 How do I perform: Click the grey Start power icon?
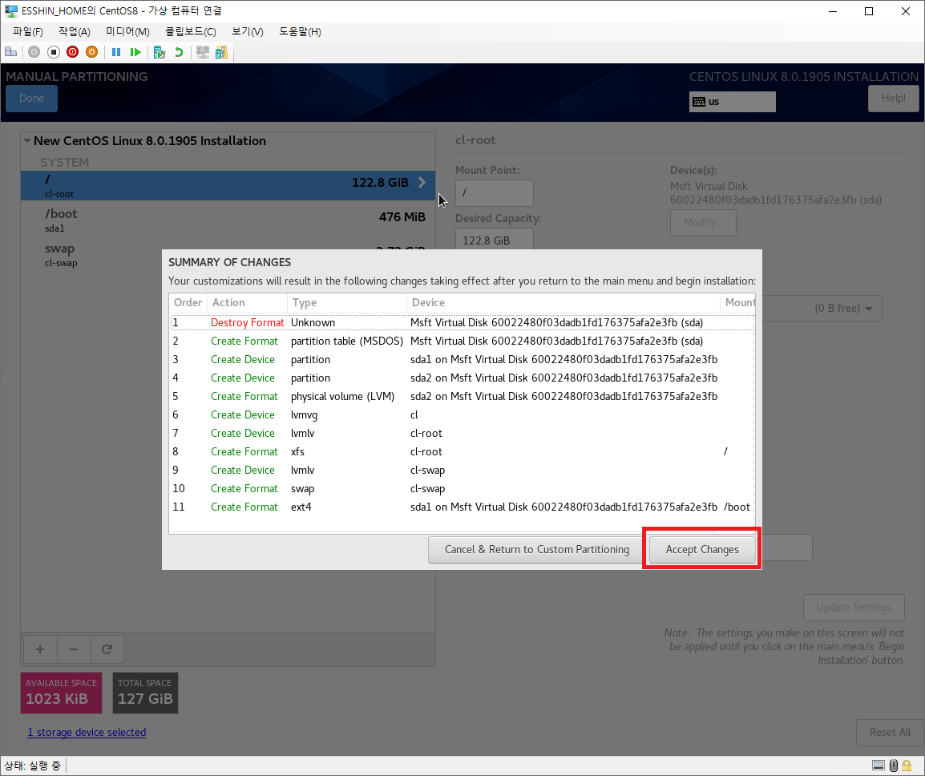(34, 52)
